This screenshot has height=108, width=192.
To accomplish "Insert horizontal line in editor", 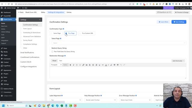I will [103, 65].
